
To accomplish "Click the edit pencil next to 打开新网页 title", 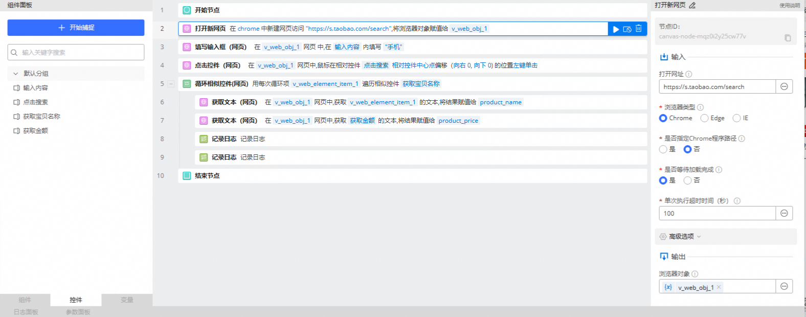I will tap(692, 5).
